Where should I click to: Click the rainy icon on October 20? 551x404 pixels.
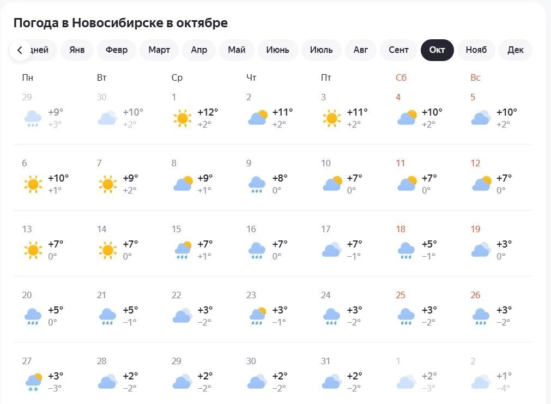(33, 316)
